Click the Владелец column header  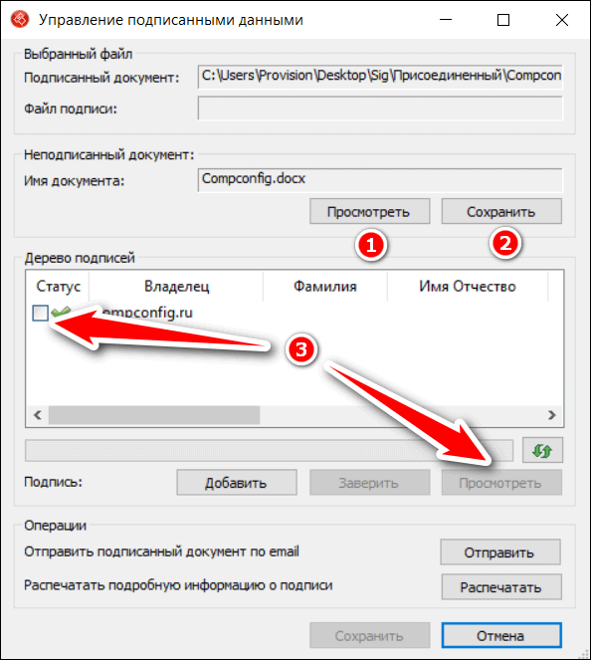click(x=176, y=287)
